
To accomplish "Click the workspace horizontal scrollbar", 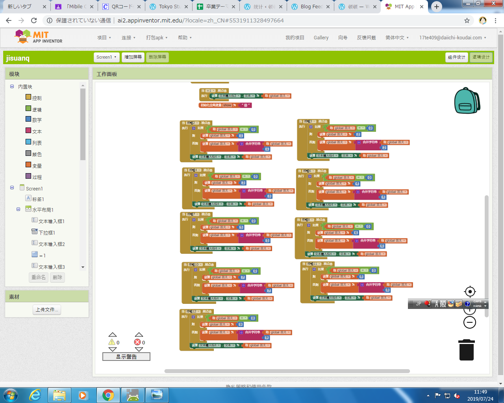I will click(x=287, y=371).
